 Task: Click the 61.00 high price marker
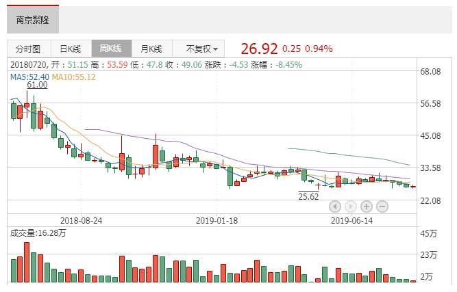37,85
